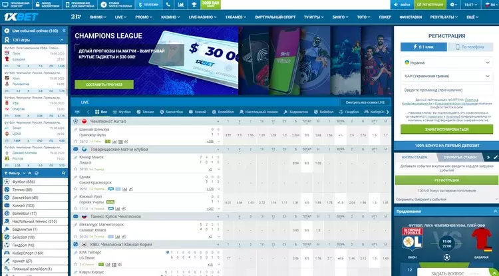Select Баскетбол filter in LIVE sports bar
This screenshot has width=499, height=276.
click(171, 112)
